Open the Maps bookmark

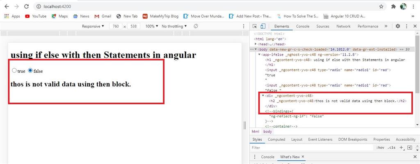point(59,16)
